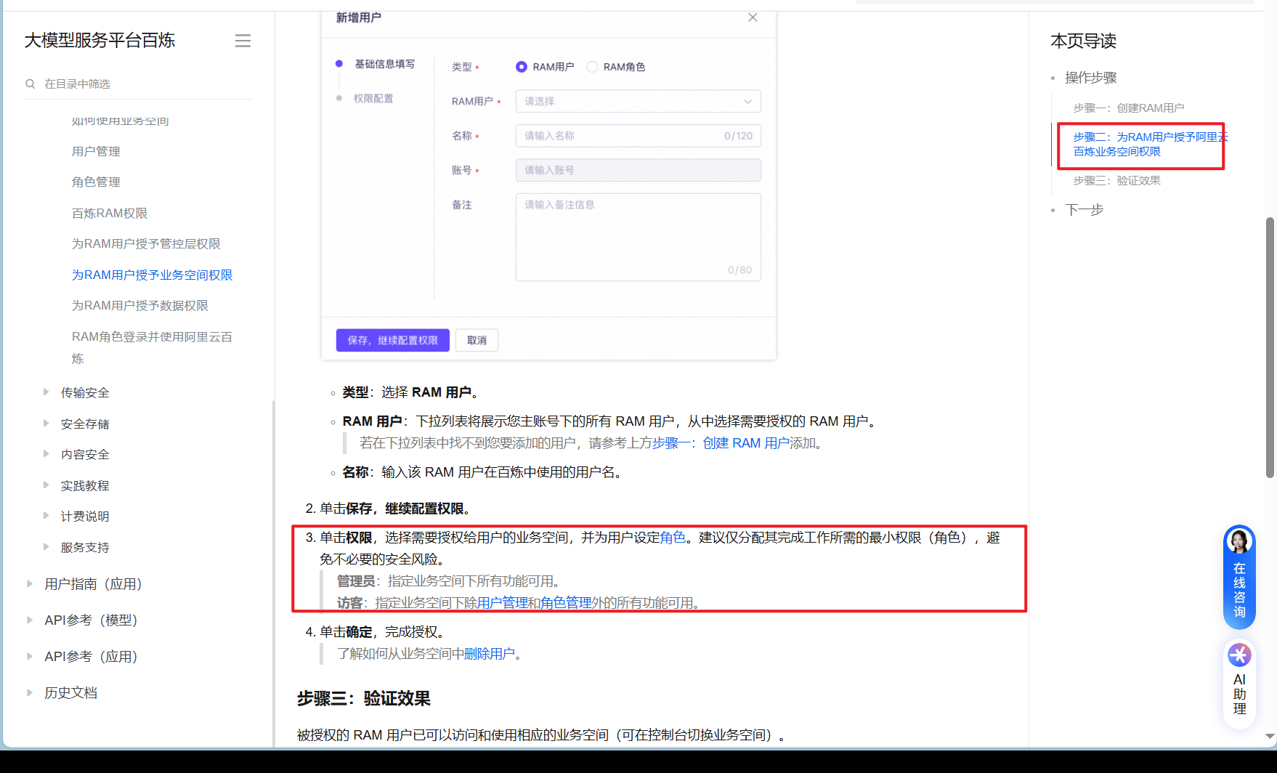Image resolution: width=1277 pixels, height=773 pixels.
Task: Open the 删除用户 link
Action: point(491,653)
